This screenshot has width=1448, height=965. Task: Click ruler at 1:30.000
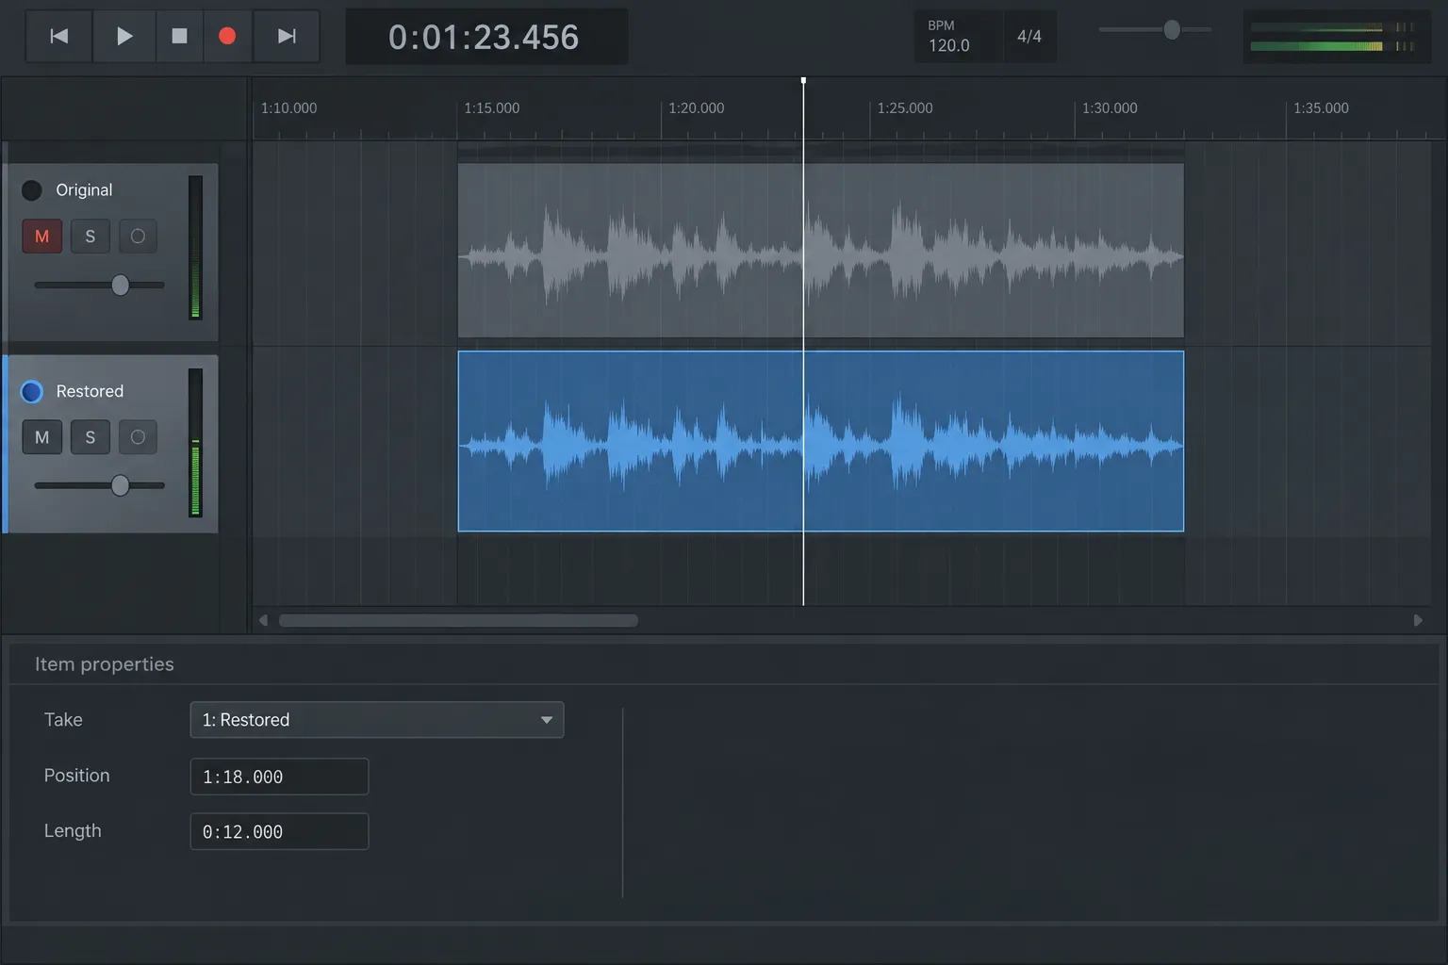(1110, 108)
